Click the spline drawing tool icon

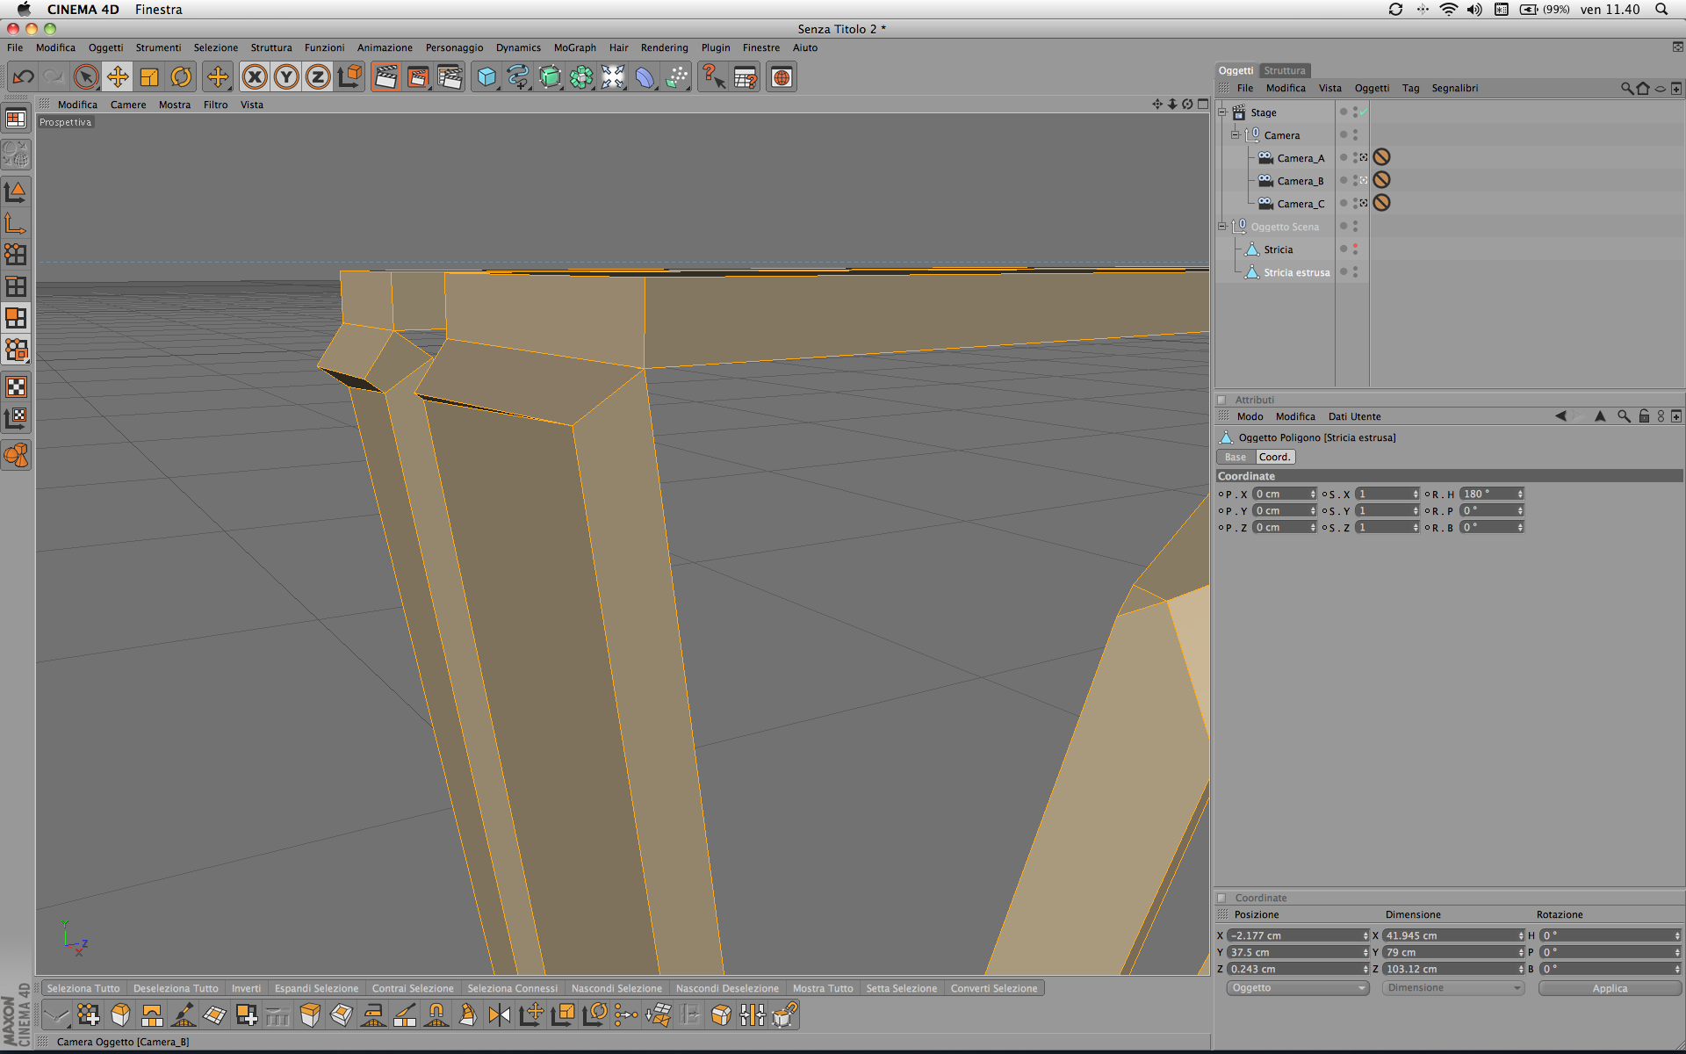coord(518,77)
